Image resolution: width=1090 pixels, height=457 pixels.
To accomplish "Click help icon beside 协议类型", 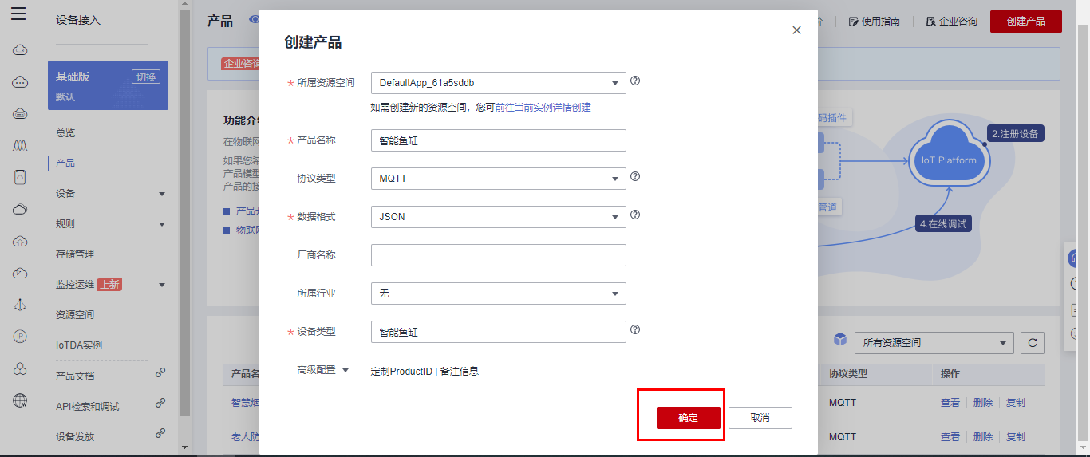I will 636,177.
